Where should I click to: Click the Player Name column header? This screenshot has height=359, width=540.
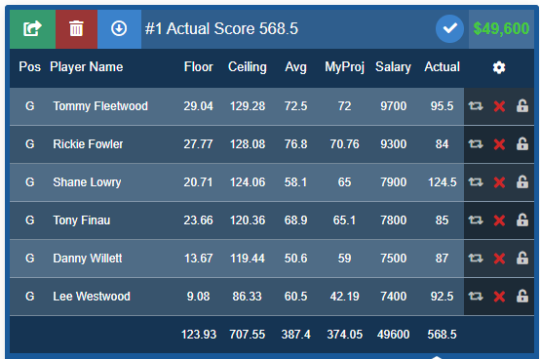87,67
